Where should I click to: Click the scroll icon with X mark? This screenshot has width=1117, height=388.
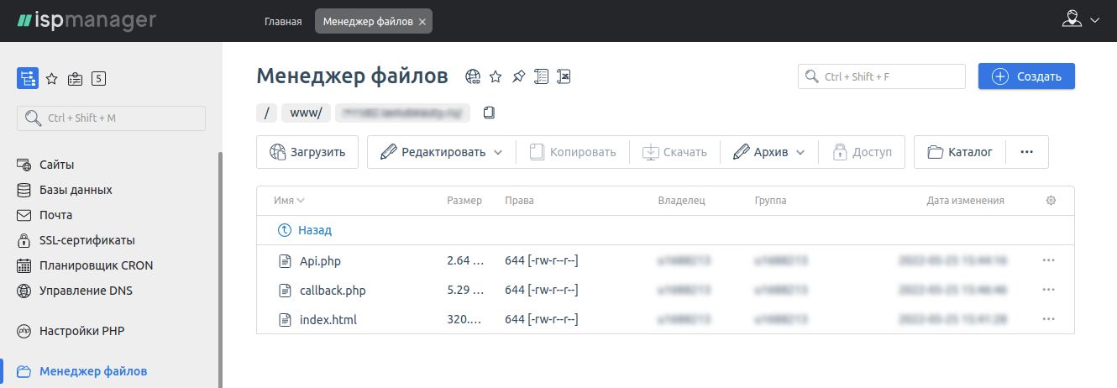564,77
